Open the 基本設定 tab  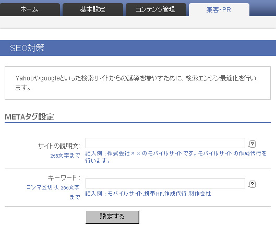point(93,10)
